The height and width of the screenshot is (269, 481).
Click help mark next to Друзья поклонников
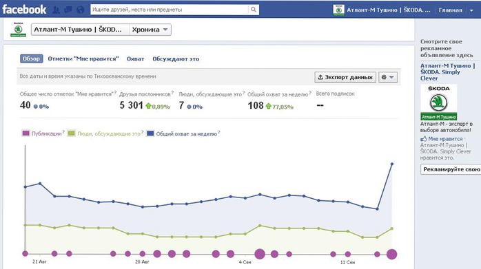coord(172,92)
